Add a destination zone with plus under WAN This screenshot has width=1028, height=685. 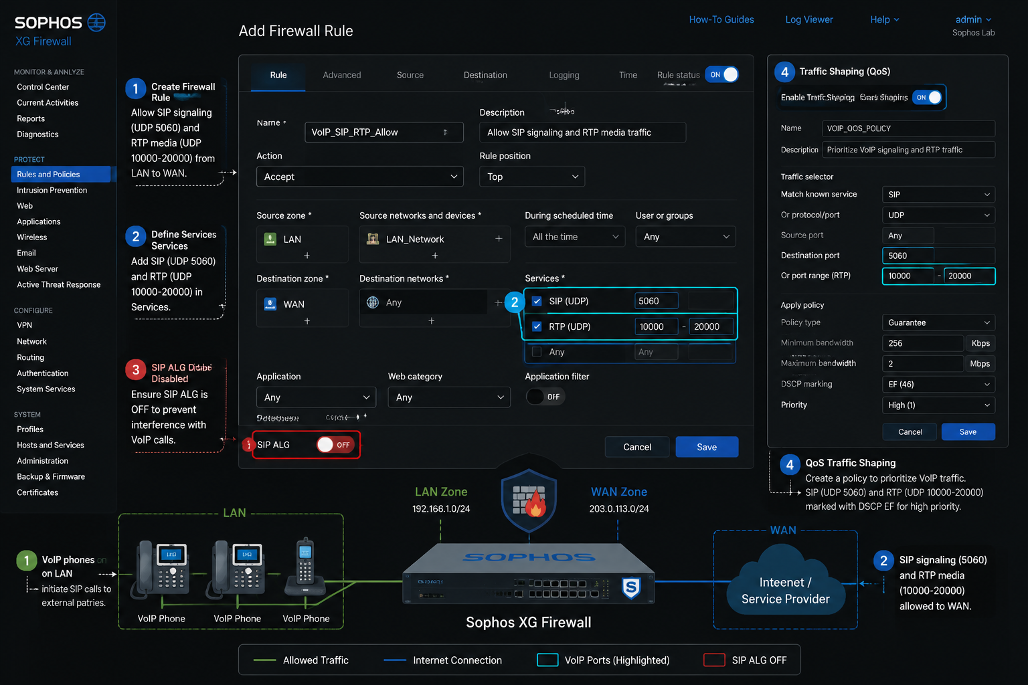pos(307,321)
